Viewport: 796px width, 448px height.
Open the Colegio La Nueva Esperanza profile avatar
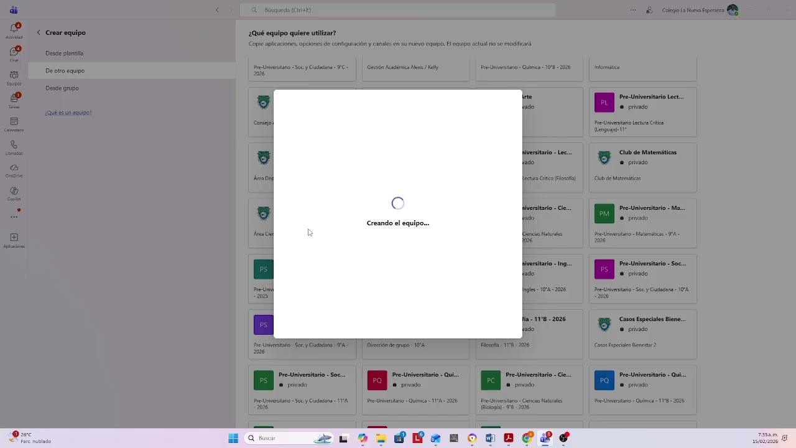click(x=733, y=10)
